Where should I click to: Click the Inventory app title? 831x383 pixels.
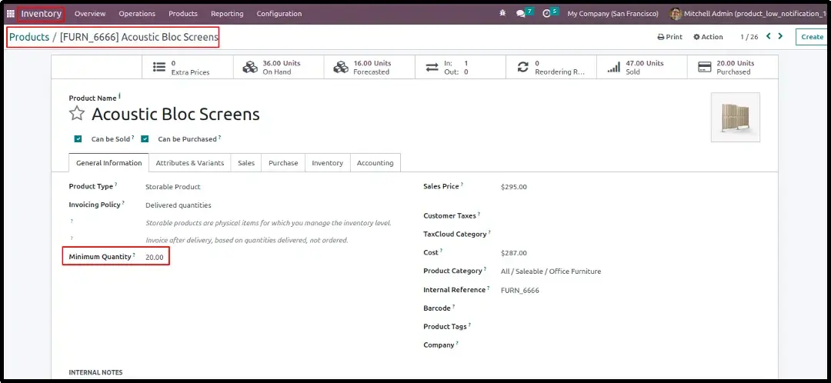pos(41,14)
